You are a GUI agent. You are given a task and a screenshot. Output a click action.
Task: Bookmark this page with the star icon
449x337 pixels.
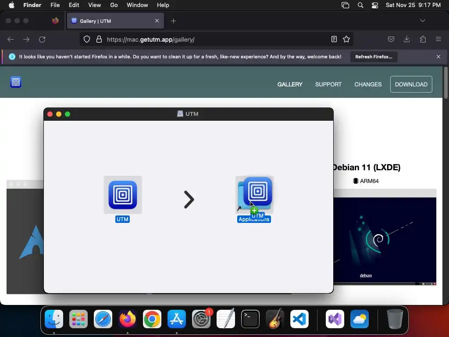click(x=346, y=39)
